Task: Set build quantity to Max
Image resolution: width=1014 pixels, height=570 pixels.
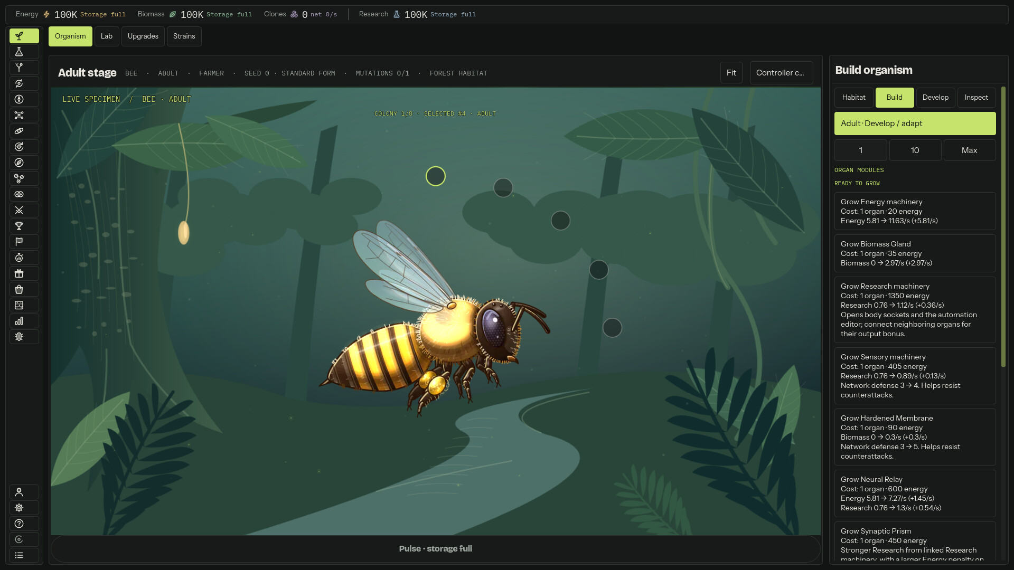Action: click(x=969, y=150)
